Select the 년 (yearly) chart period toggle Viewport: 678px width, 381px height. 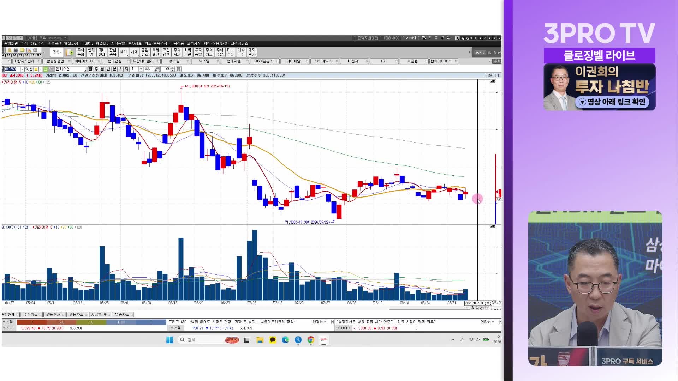tap(108, 69)
